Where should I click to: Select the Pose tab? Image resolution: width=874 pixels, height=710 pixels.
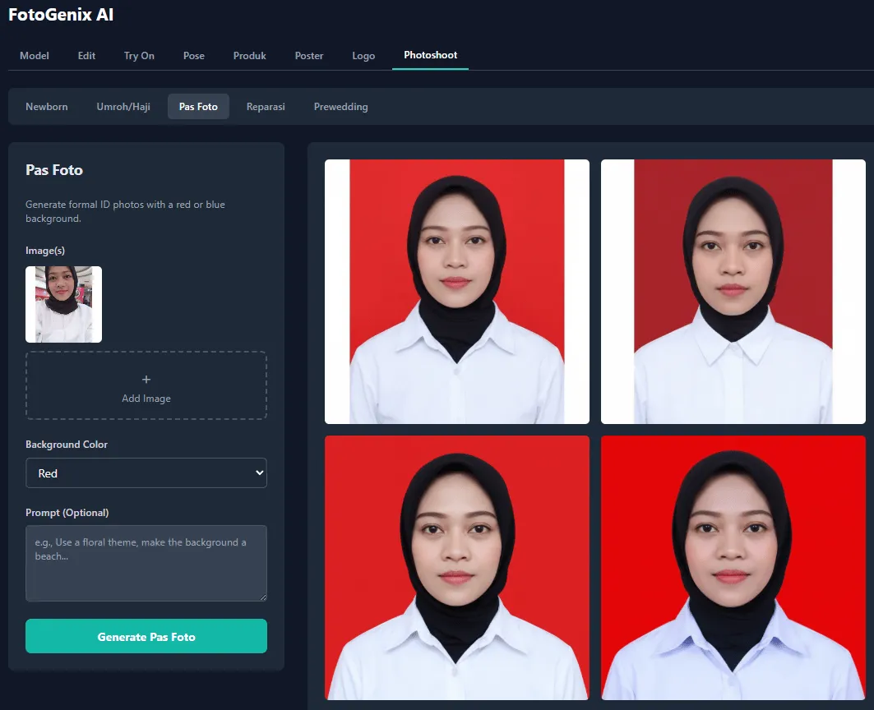[194, 56]
